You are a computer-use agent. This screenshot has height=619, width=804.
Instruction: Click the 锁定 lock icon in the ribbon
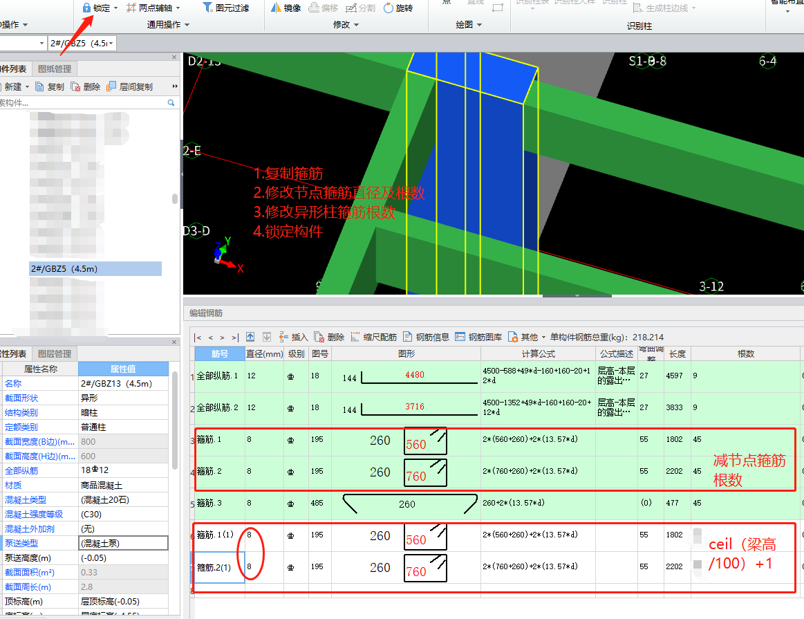(x=86, y=8)
